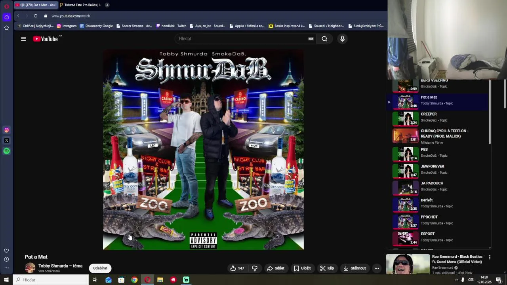
Task: Open Tobby Shmurda – téma channel avatar
Action: coord(30,268)
